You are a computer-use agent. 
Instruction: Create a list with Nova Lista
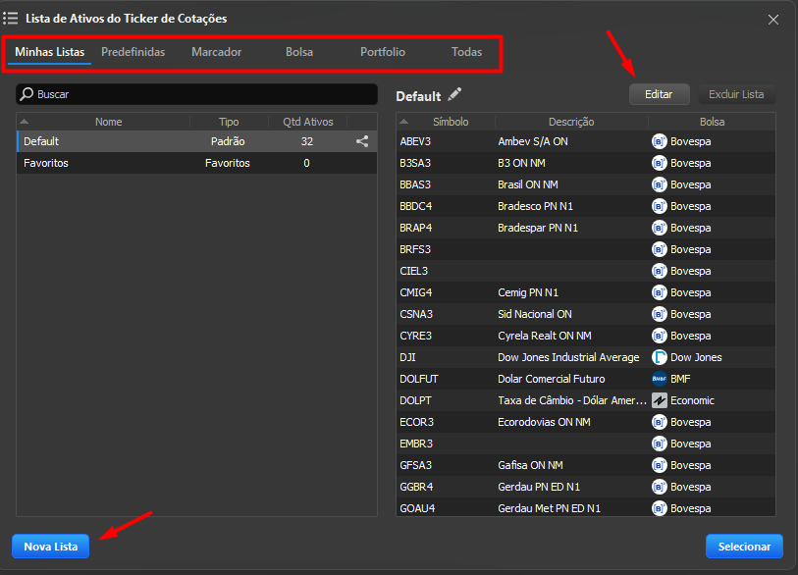point(50,547)
